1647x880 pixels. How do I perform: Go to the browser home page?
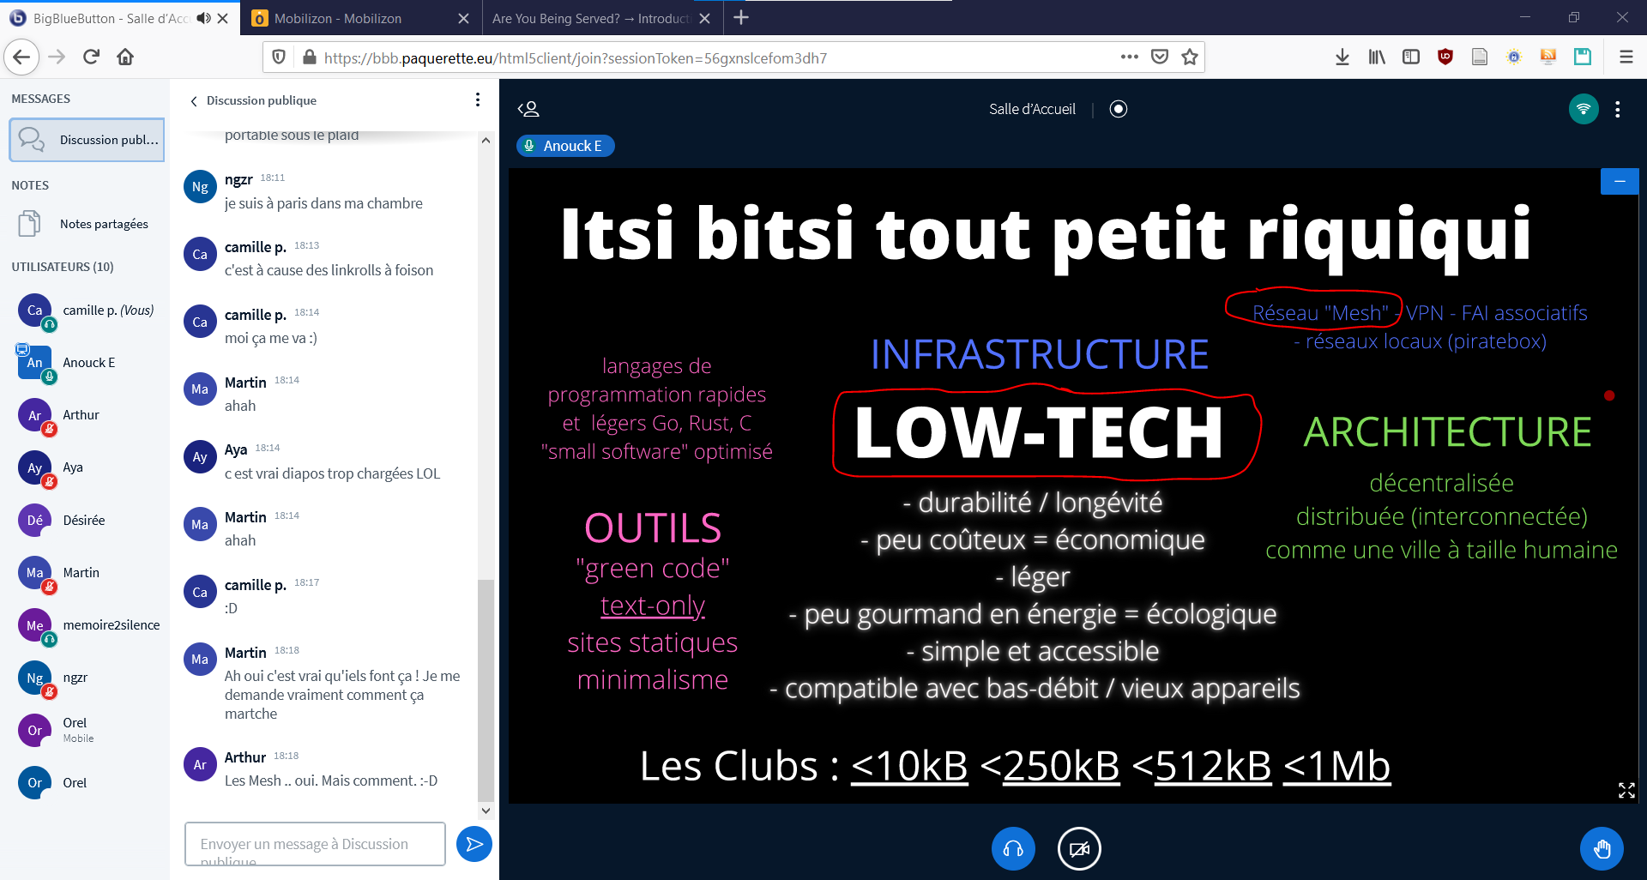[125, 57]
